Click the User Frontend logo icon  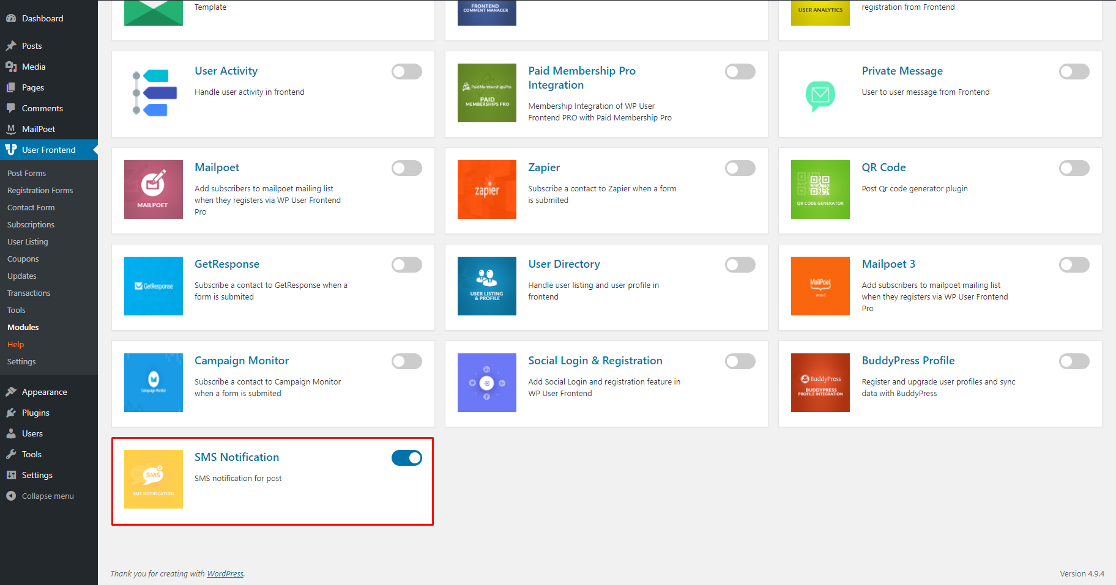pyautogui.click(x=11, y=150)
